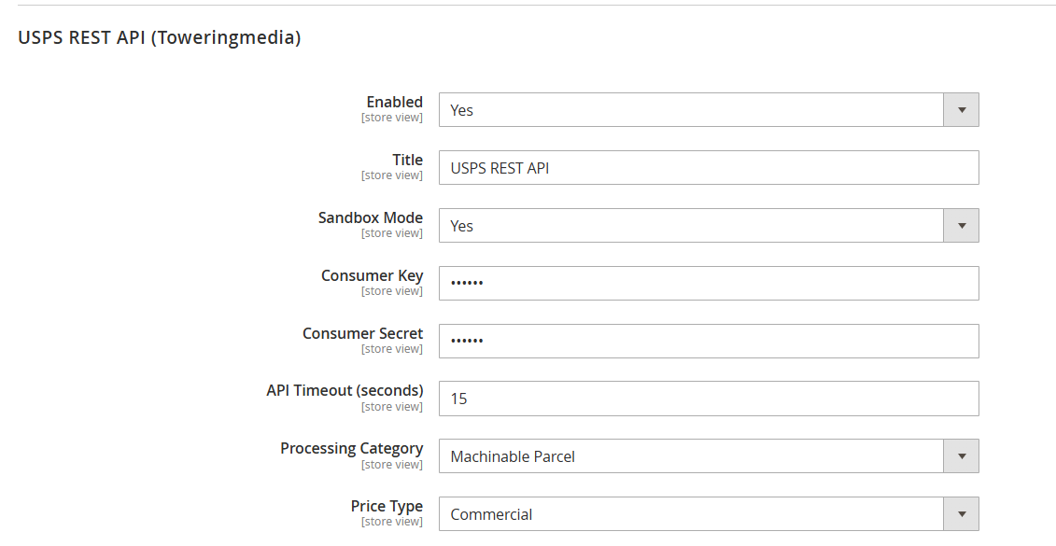Open the Sandbox Mode dropdown
Screen dimensions: 1056x546
coord(700,225)
